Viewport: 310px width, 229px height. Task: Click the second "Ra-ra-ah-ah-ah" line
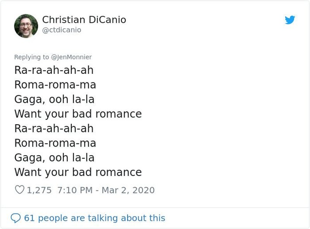pos(54,128)
